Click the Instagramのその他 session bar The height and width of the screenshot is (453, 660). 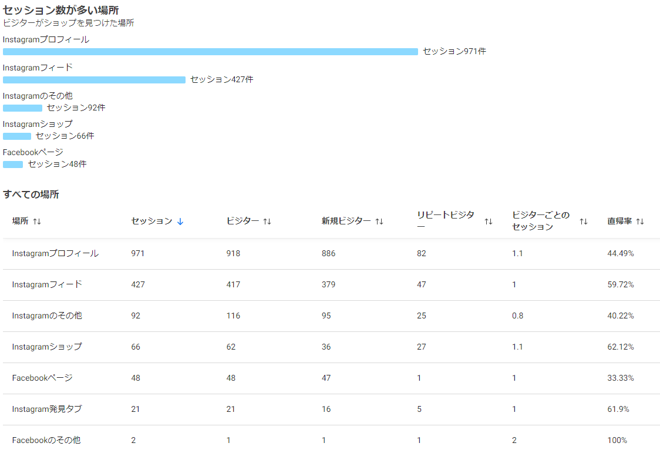point(22,108)
